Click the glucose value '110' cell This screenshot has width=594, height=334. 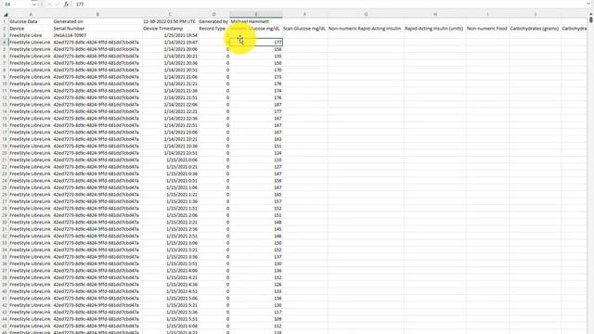[x=256, y=160]
